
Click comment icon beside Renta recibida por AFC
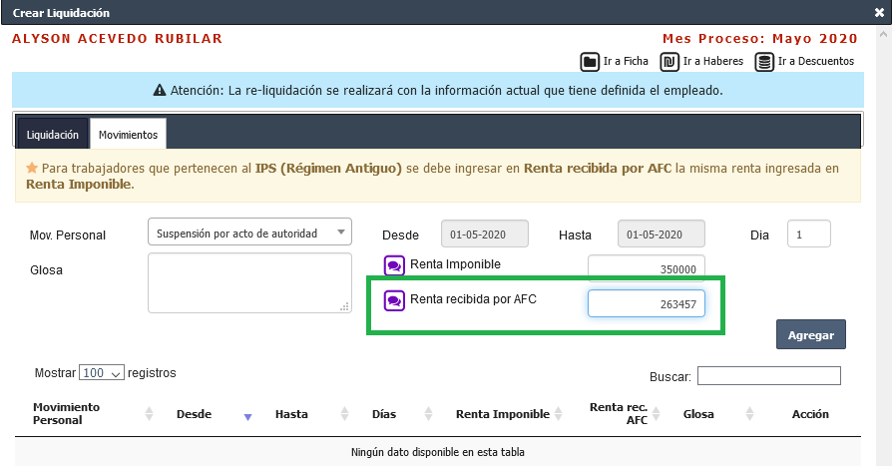394,300
